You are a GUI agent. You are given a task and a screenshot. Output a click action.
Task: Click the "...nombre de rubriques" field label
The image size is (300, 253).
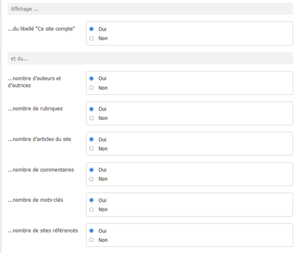pyautogui.click(x=36, y=109)
